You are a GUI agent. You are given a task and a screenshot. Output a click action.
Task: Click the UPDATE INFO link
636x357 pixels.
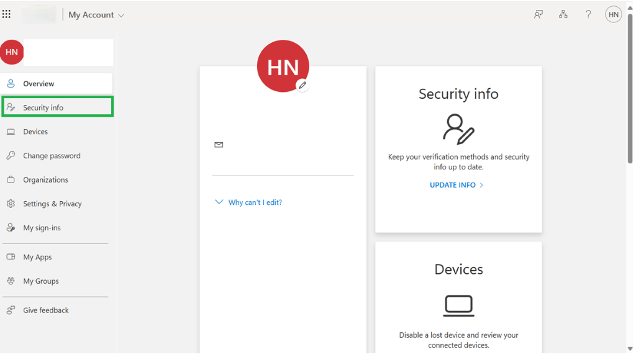tap(457, 185)
